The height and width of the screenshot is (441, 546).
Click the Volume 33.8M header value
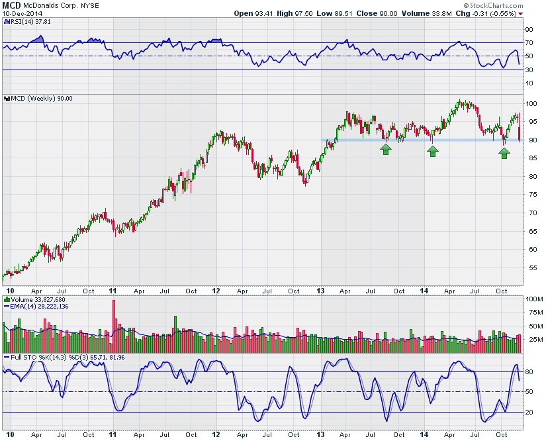coord(427,14)
